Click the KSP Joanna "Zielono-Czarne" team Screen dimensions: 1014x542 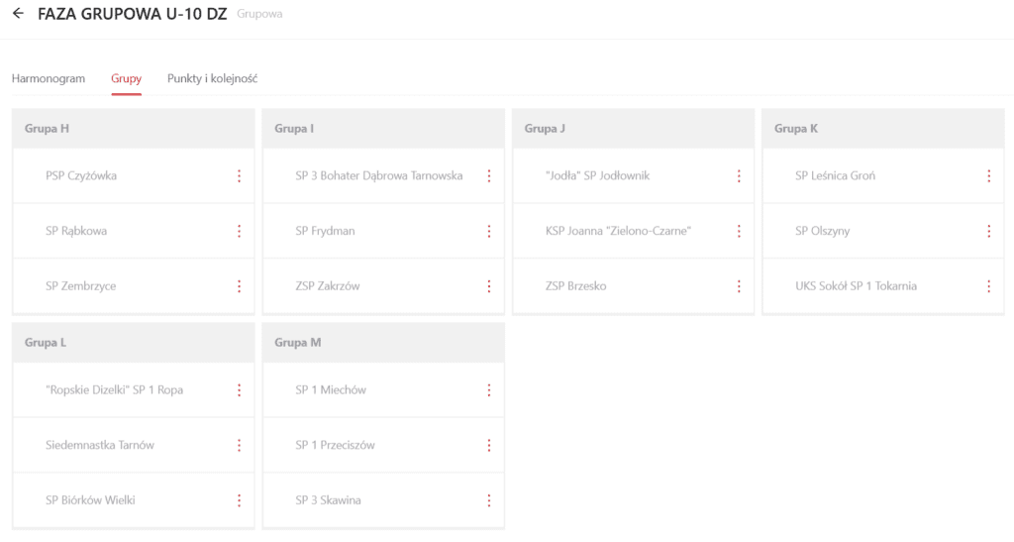618,231
